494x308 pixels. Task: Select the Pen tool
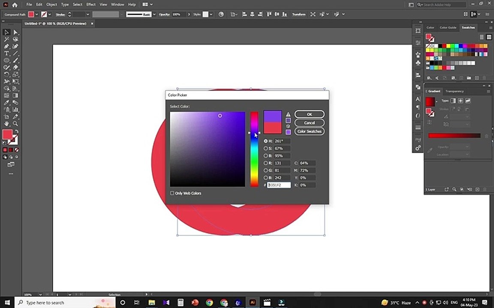point(6,46)
